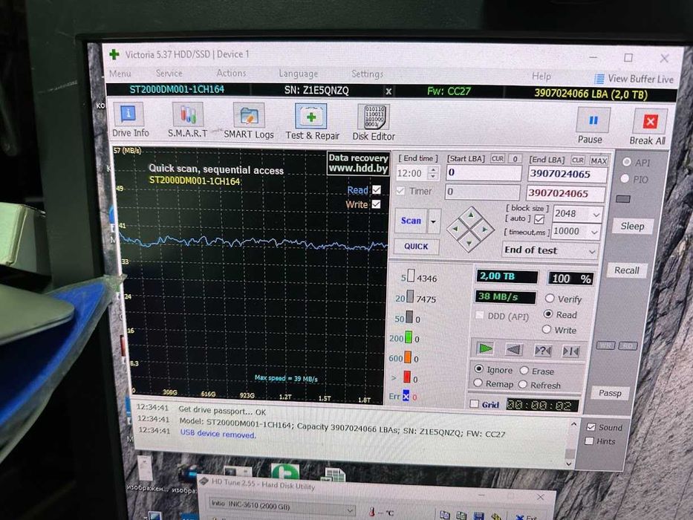Click the Data recovery www.hdd.by banner

358,163
